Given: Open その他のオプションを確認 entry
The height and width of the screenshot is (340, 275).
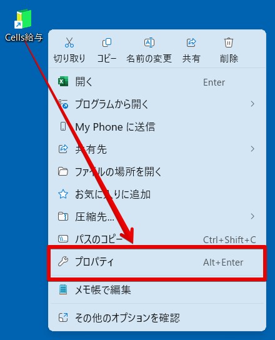Looking at the screenshot, I should coord(157,317).
